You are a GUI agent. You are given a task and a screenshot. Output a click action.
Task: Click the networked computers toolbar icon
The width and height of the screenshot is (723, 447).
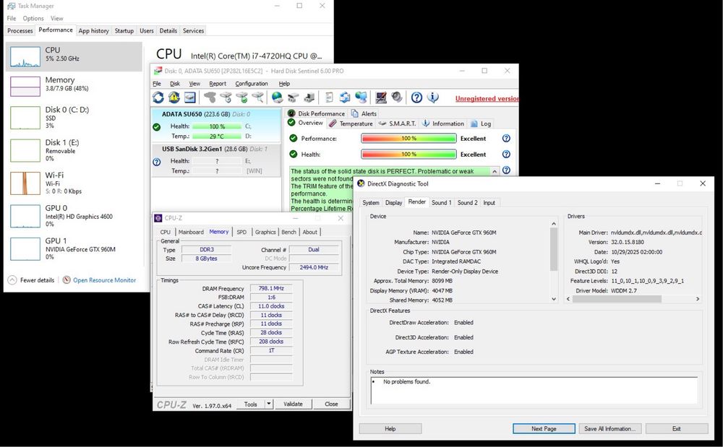click(x=361, y=97)
